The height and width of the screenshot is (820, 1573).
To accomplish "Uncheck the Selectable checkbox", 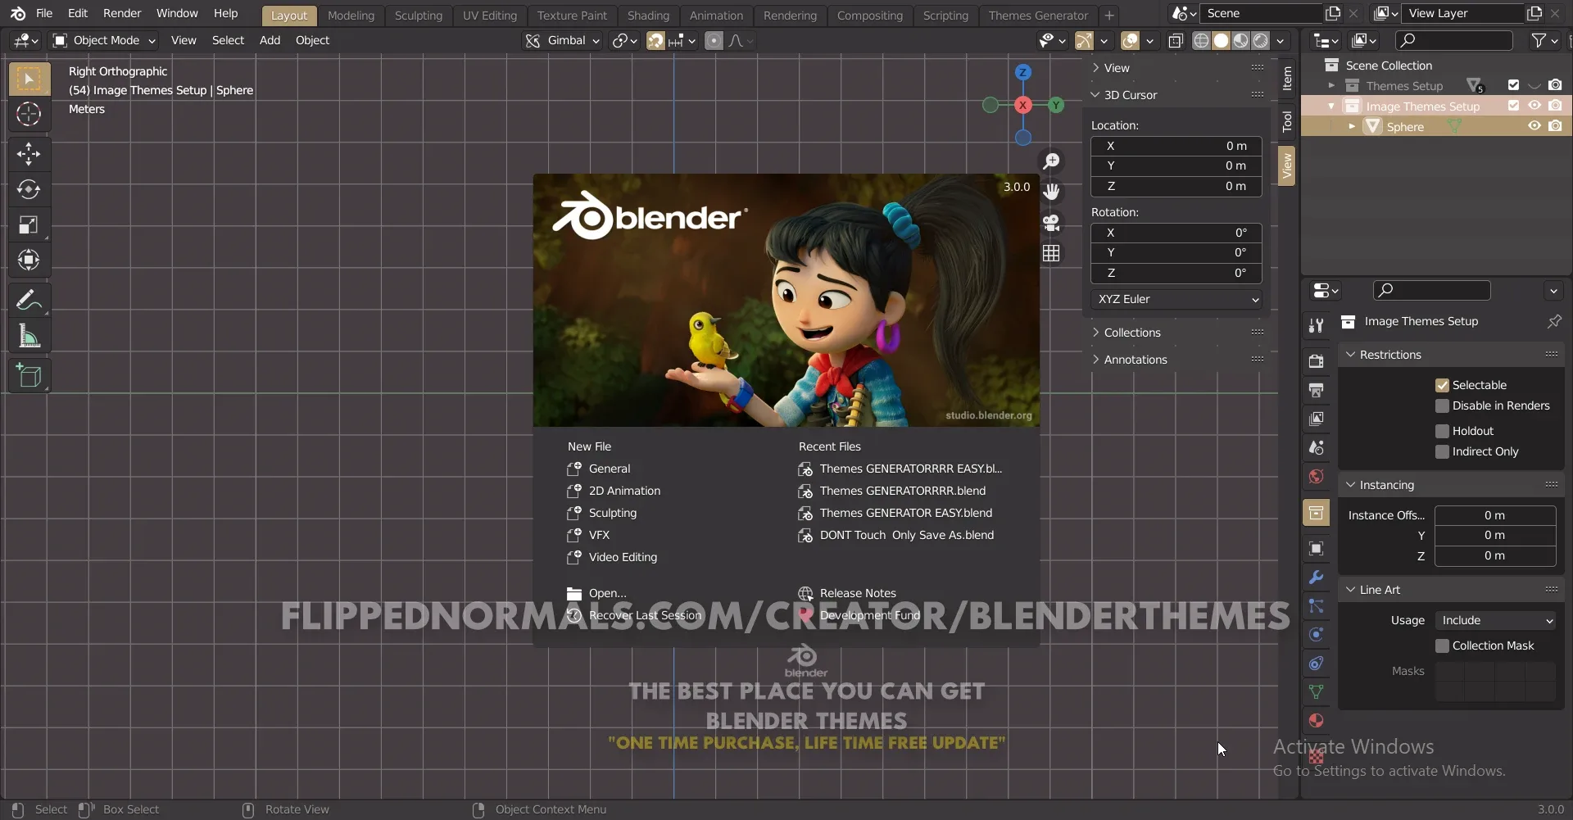I will (1442, 385).
